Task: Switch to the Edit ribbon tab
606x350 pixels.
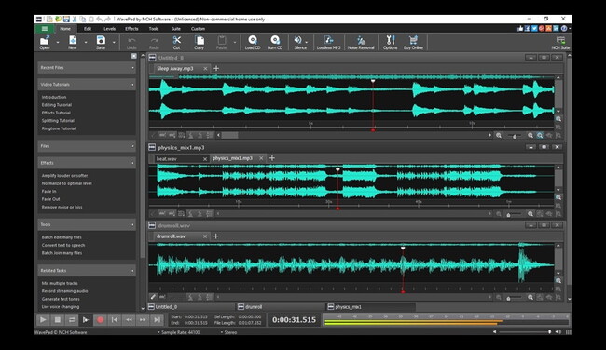Action: tap(88, 29)
